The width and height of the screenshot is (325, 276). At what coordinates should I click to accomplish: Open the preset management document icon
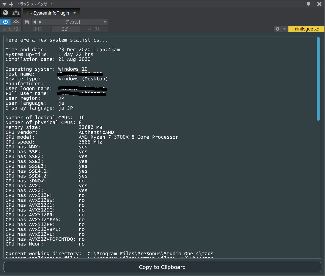tap(27, 22)
